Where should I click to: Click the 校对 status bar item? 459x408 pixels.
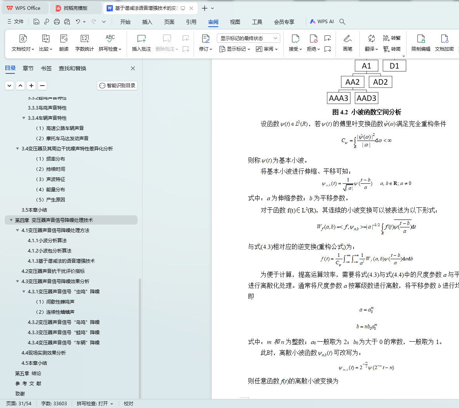coord(129,404)
